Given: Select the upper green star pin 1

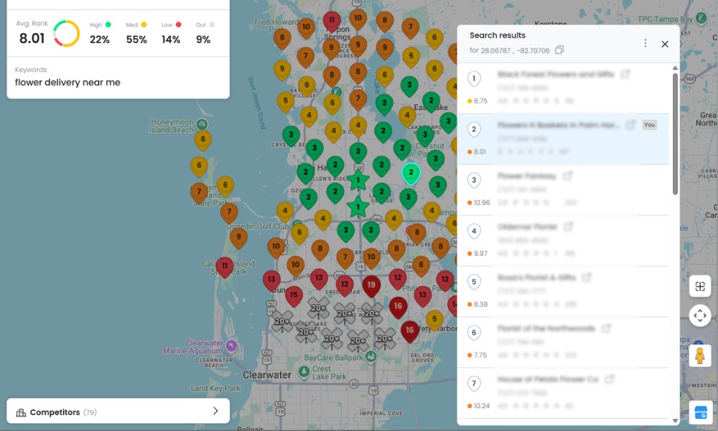Looking at the screenshot, I should coord(358,180).
